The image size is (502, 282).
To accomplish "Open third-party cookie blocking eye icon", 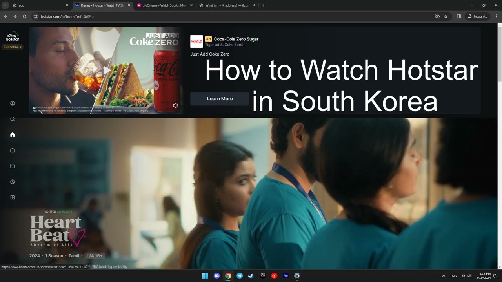I will 437,16.
